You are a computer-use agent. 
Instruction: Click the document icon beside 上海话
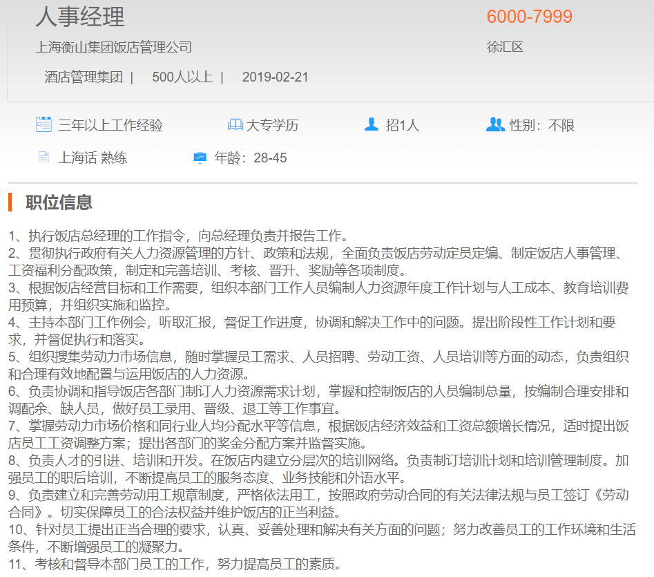44,158
